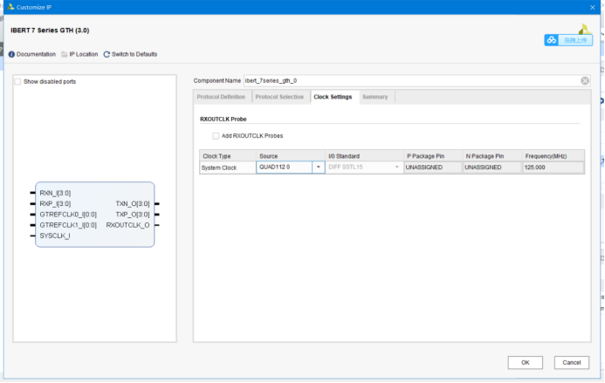Click the Source column header
Screen dimensions: 605x383
click(x=290, y=156)
